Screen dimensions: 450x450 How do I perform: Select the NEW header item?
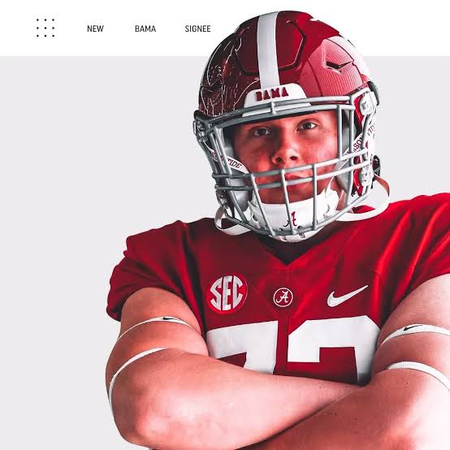coord(95,28)
